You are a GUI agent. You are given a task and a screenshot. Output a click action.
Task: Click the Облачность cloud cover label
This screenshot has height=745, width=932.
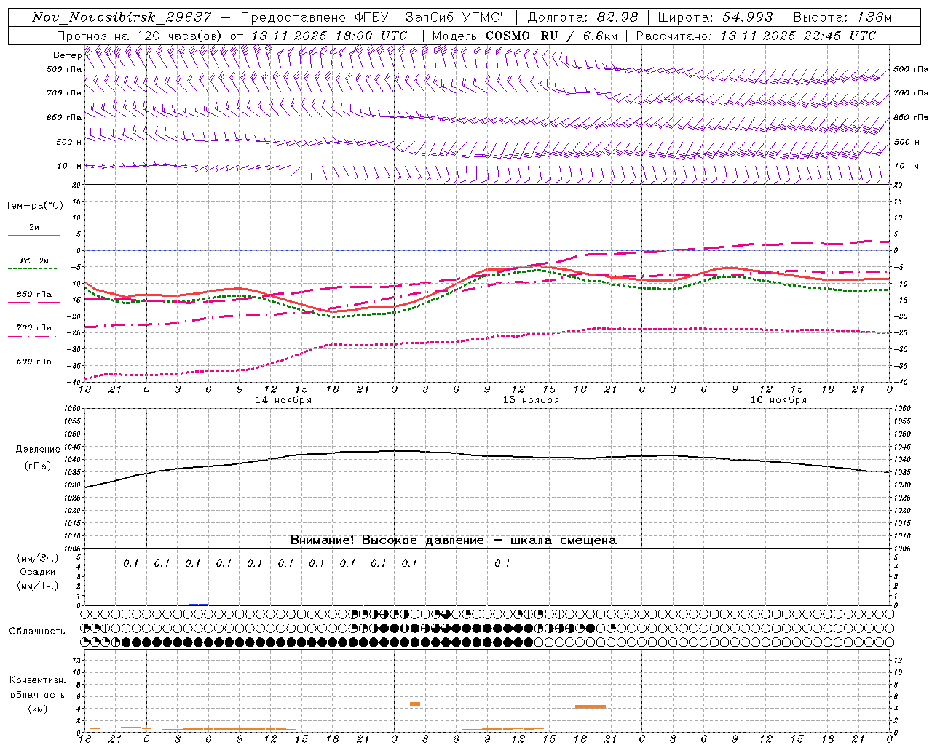[37, 631]
